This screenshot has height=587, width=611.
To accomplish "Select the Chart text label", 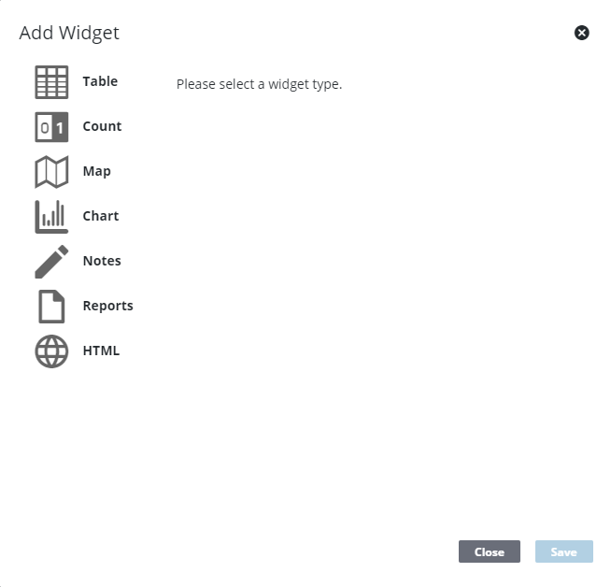I will point(100,216).
